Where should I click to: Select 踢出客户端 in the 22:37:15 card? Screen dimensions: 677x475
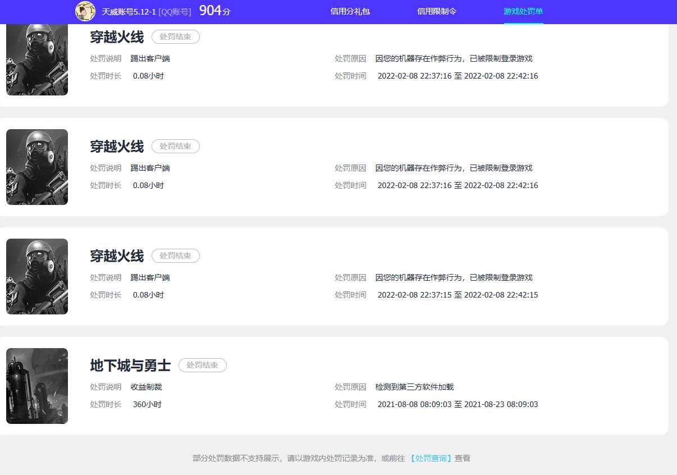click(150, 277)
